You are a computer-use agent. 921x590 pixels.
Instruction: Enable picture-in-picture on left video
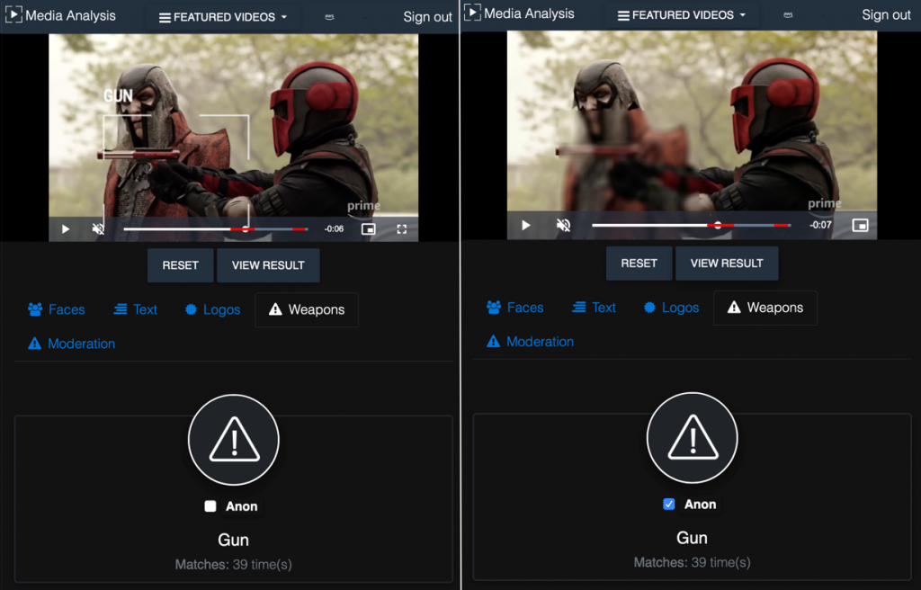(368, 228)
